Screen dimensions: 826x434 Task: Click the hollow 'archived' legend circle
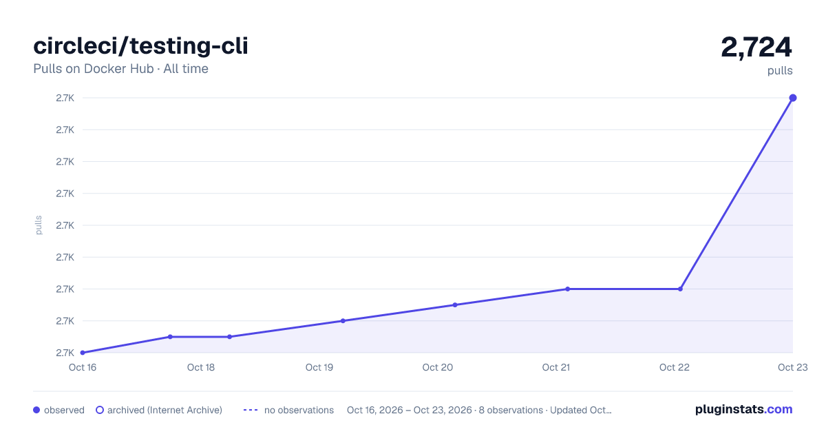[100, 410]
